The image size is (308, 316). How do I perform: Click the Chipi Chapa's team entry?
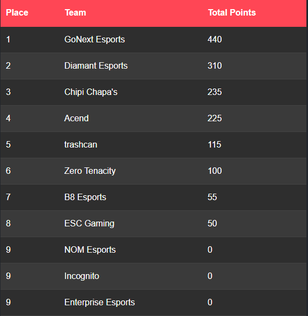click(91, 92)
